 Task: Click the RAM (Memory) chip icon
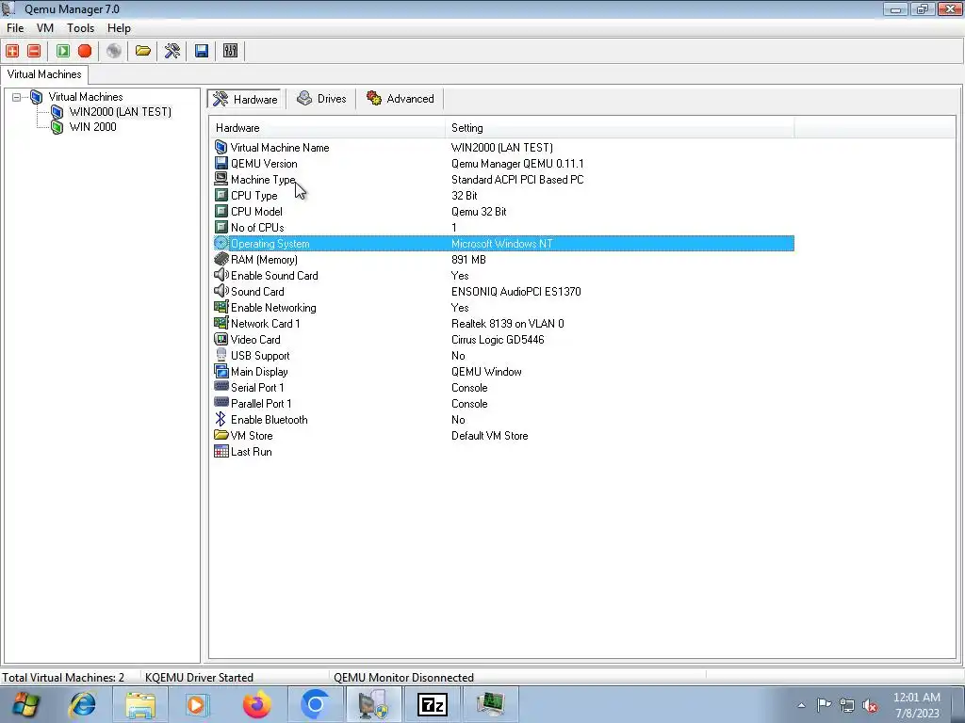221,260
